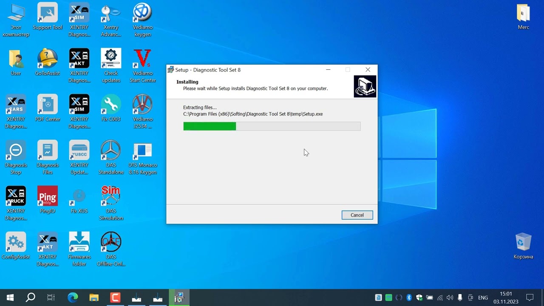Select the DAS Standalone desktop shortcut
The width and height of the screenshot is (544, 306).
point(111,158)
